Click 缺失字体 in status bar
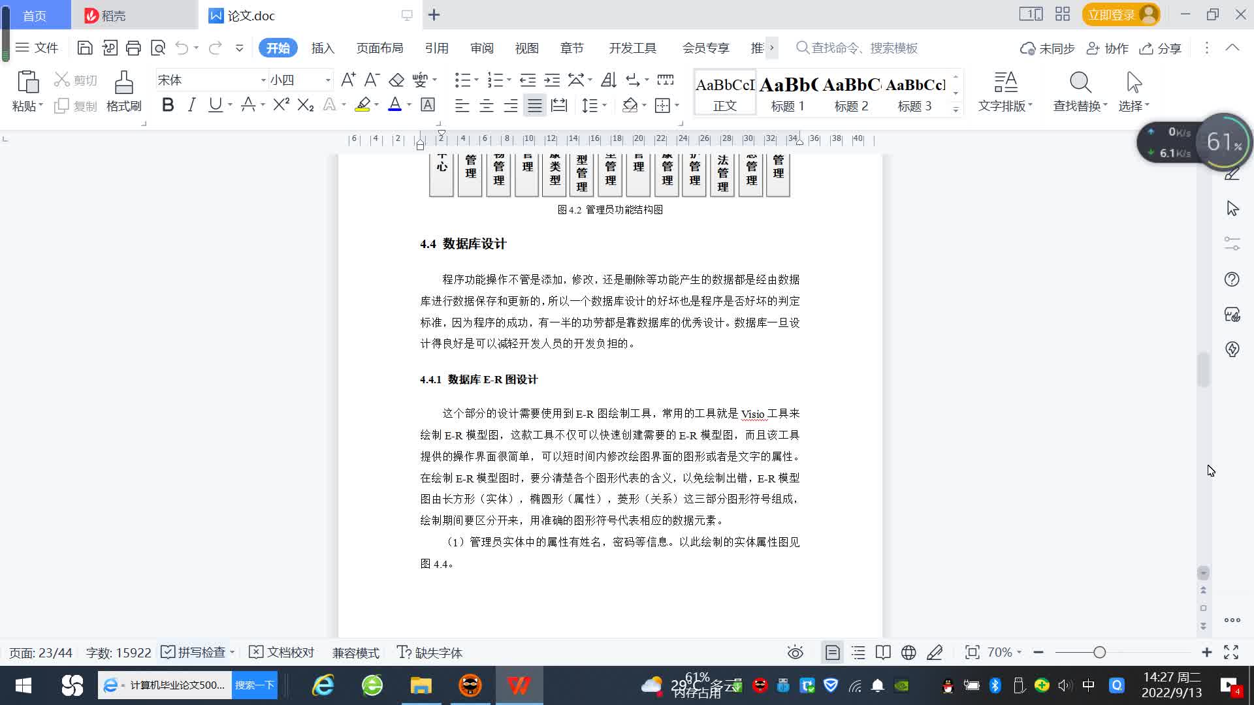Screen dimensions: 1254x705 [430, 652]
